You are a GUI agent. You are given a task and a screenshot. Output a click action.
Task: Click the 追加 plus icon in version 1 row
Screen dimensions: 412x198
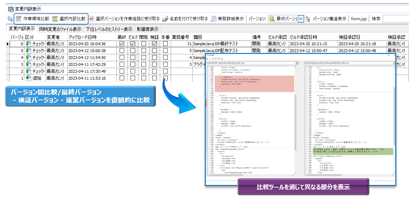coord(28,78)
